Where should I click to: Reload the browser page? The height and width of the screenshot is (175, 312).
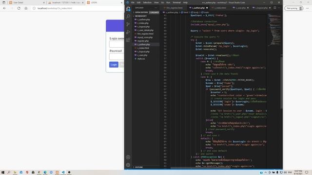tap(19, 8)
